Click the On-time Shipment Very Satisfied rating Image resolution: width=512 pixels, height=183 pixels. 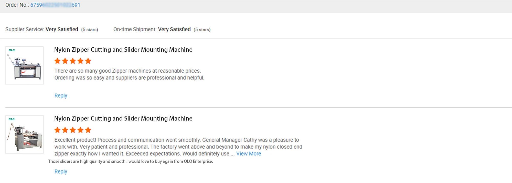174,29
